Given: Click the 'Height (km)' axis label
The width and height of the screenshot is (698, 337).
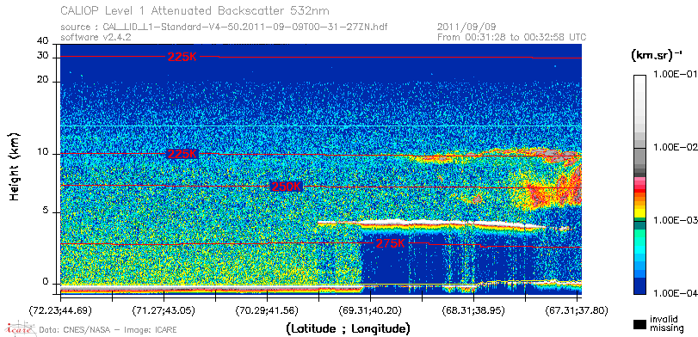Looking at the screenshot, I should pos(15,166).
